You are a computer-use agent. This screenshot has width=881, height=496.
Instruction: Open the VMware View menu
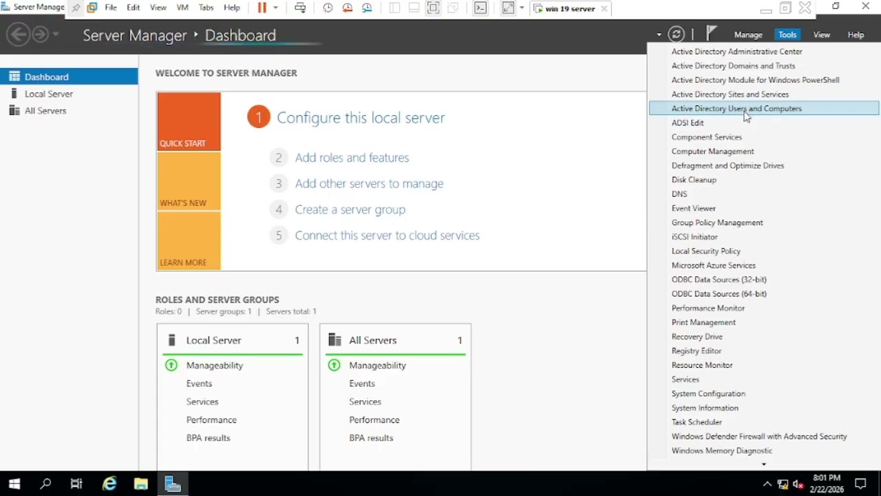point(158,8)
